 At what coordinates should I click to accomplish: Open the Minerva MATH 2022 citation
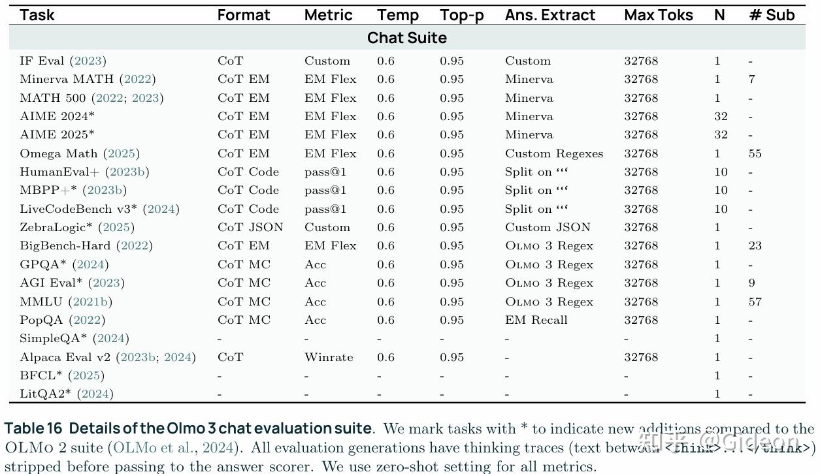[x=138, y=79]
